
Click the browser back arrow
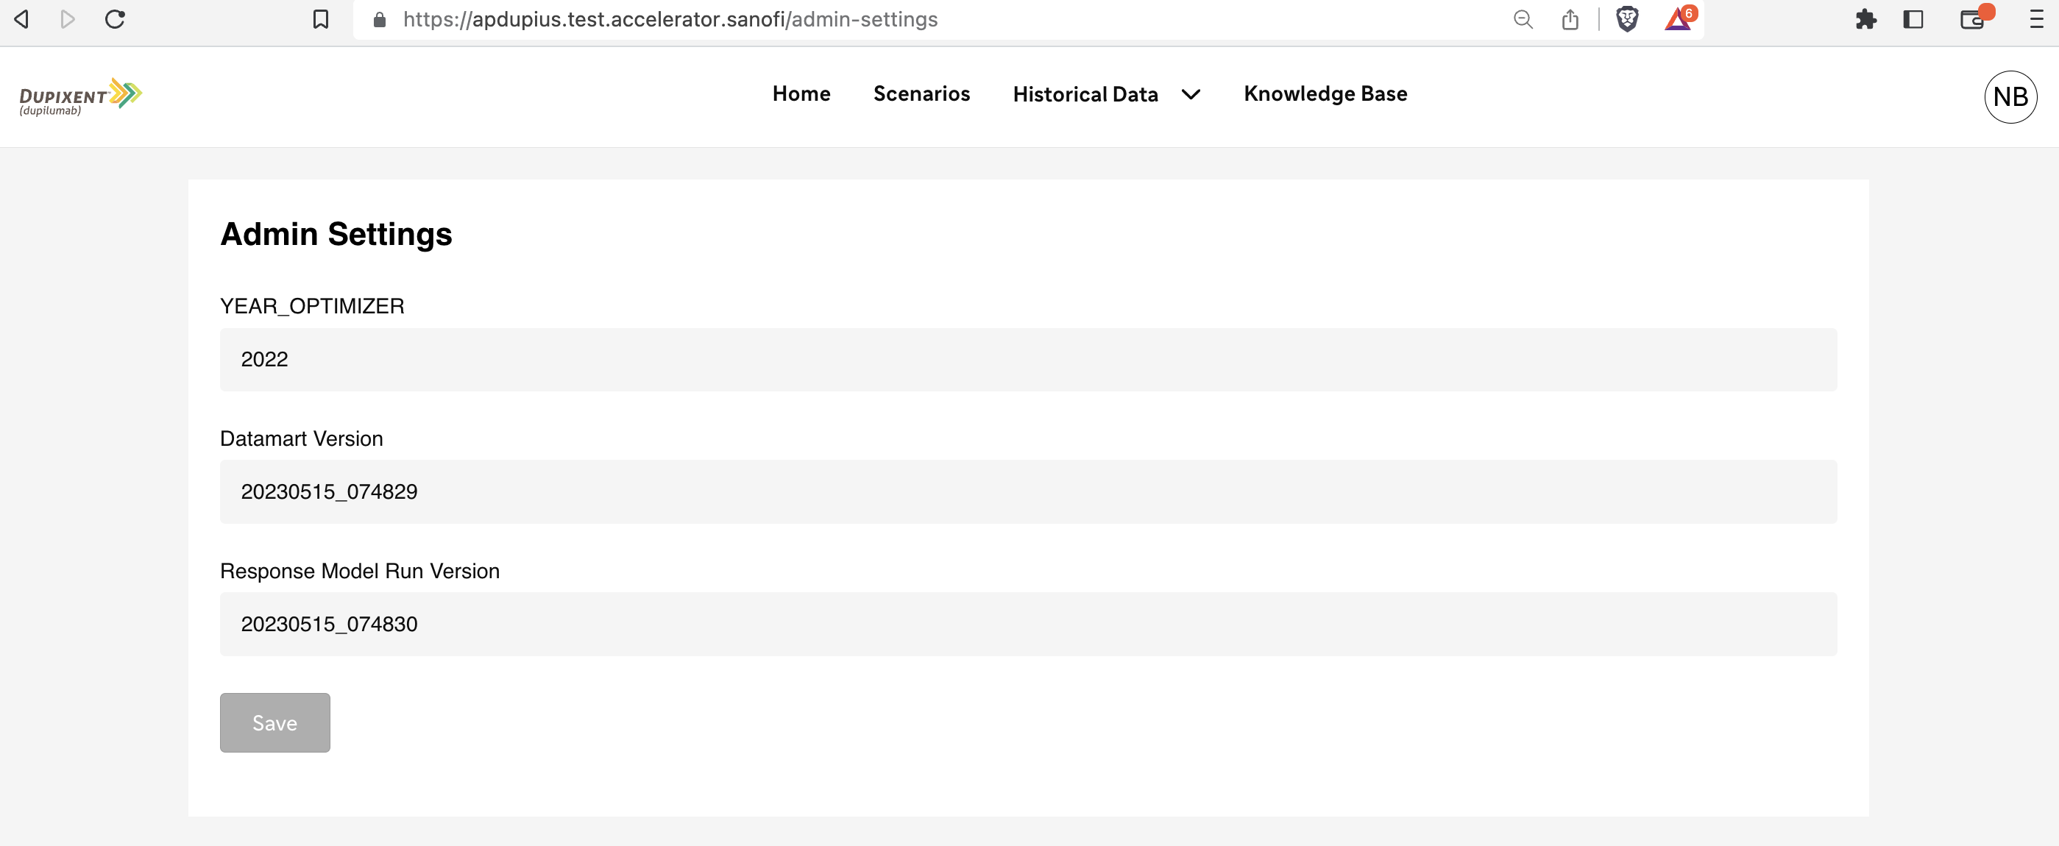coord(21,19)
